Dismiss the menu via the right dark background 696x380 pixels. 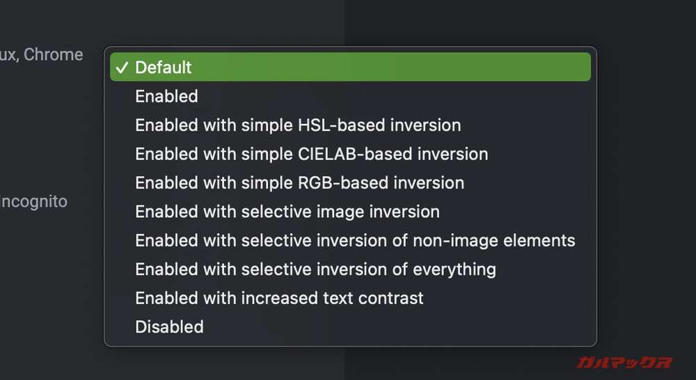click(x=647, y=174)
